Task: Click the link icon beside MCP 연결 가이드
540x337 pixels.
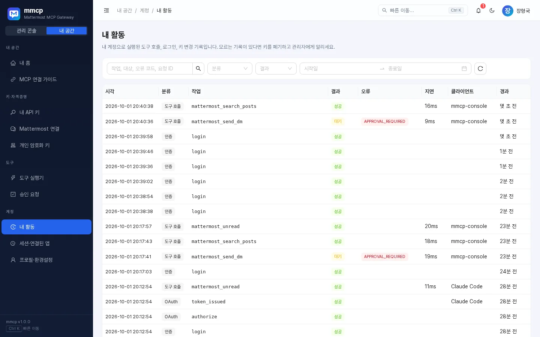Action: 13,79
